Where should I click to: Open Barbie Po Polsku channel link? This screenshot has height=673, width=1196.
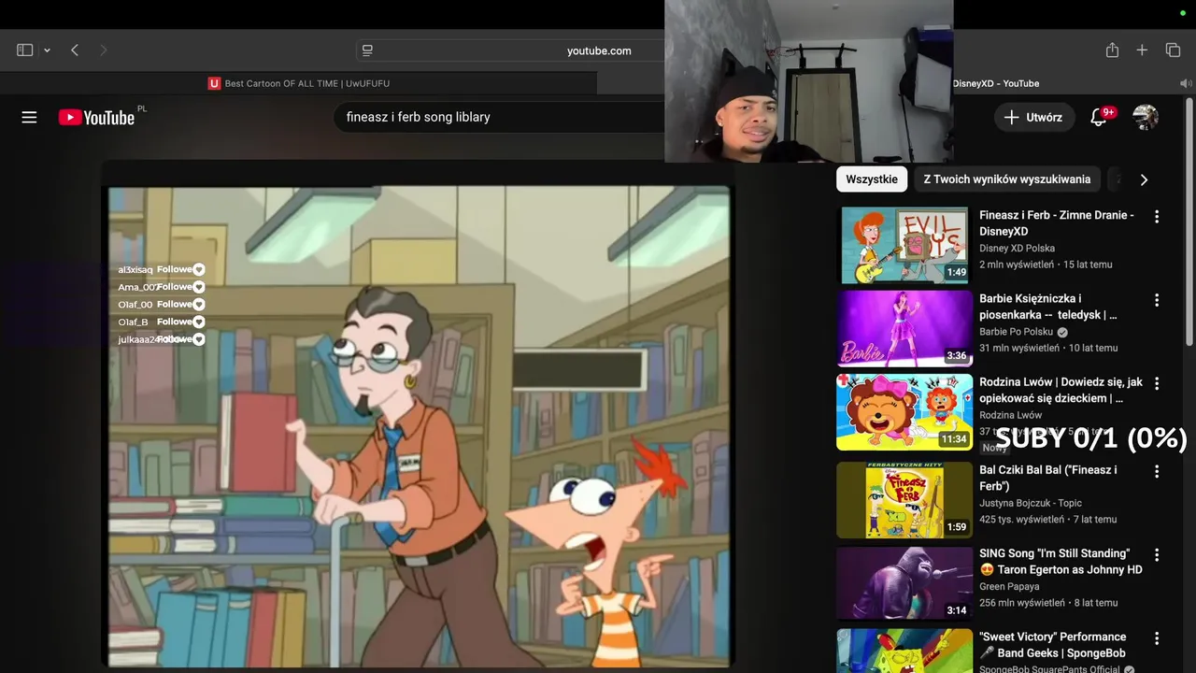point(1016,332)
